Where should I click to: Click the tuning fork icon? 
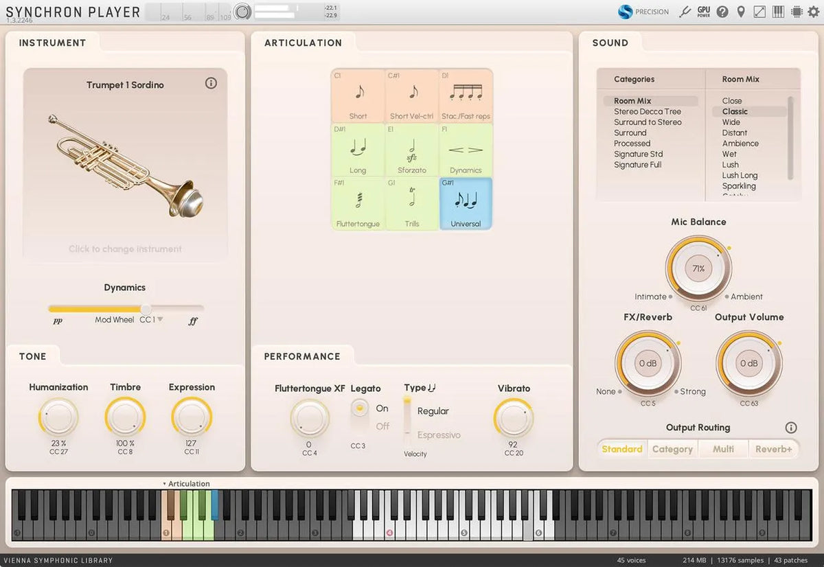(684, 12)
